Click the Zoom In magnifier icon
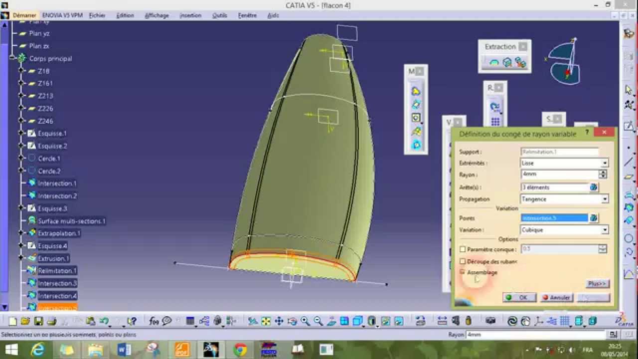 pos(305,322)
